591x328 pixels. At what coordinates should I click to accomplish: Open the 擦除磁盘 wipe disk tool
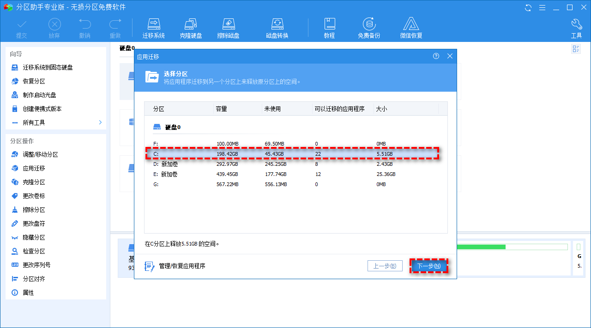tap(229, 27)
